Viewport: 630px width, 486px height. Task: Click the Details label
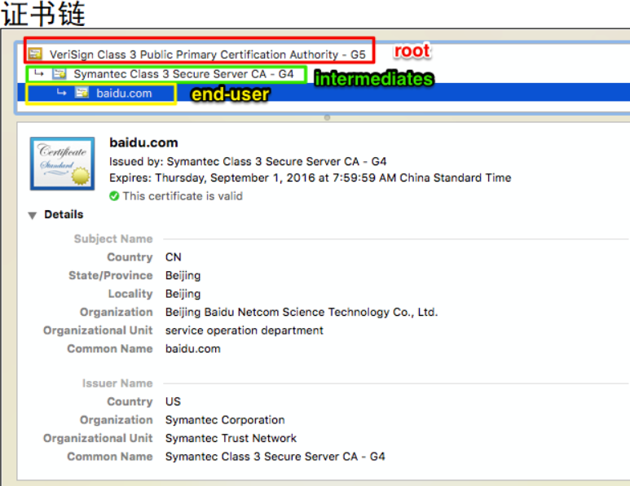pyautogui.click(x=64, y=214)
